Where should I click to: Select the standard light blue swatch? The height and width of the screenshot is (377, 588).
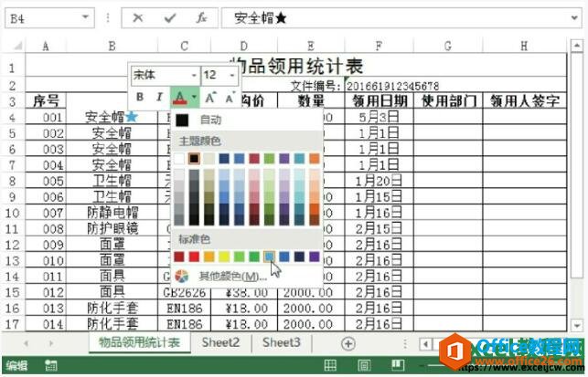(x=269, y=257)
